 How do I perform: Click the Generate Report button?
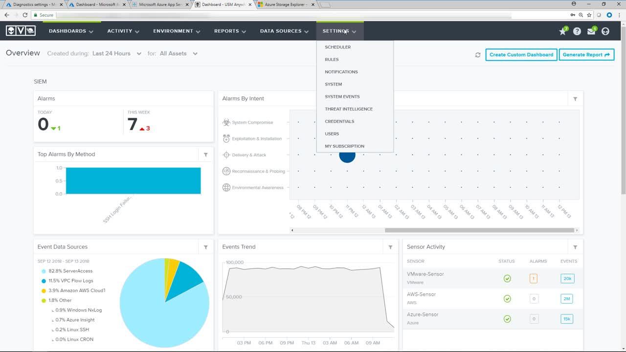click(586, 55)
